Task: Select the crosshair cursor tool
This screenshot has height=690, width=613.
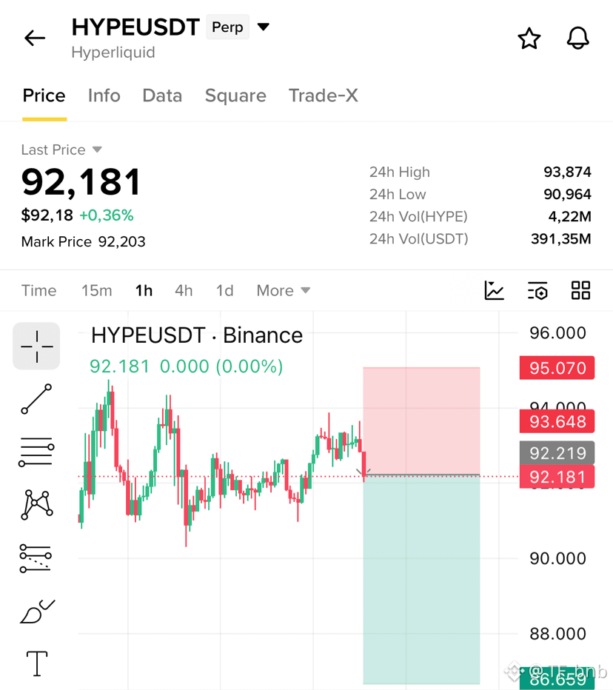Action: (36, 346)
